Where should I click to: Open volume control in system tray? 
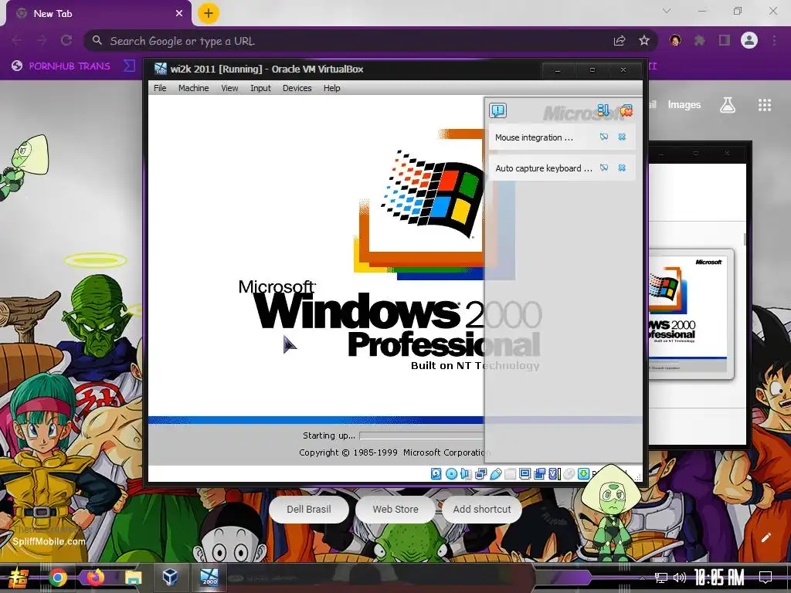tap(680, 578)
